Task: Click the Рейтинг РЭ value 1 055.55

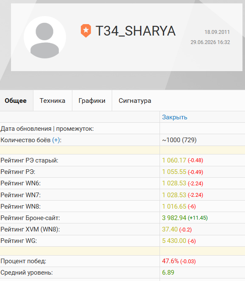Action: 174,172
